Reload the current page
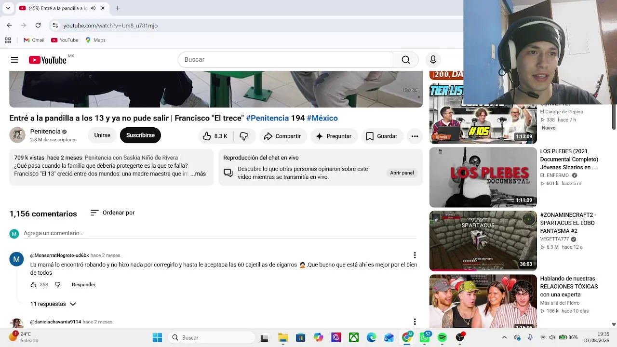The image size is (617, 347). point(38,26)
